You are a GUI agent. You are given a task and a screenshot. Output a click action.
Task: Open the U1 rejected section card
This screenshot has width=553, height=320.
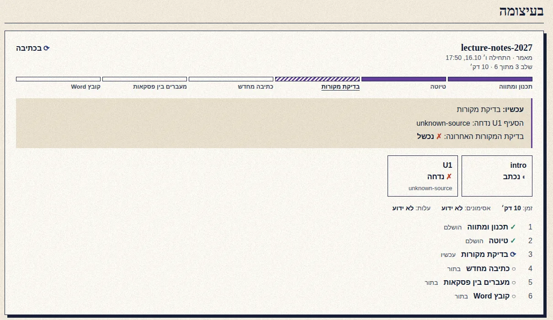[423, 176]
